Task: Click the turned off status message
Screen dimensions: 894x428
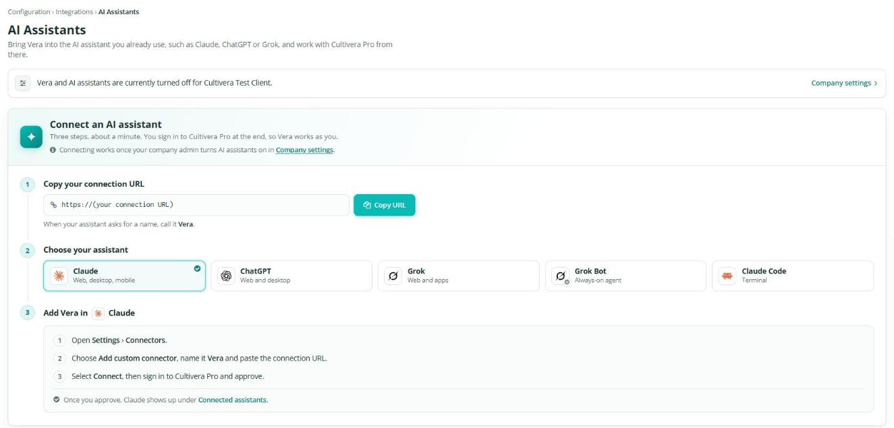Action: [x=155, y=83]
